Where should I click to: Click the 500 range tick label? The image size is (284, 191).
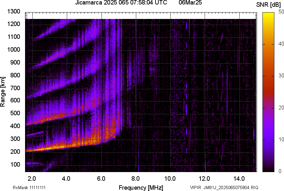coord(15,113)
